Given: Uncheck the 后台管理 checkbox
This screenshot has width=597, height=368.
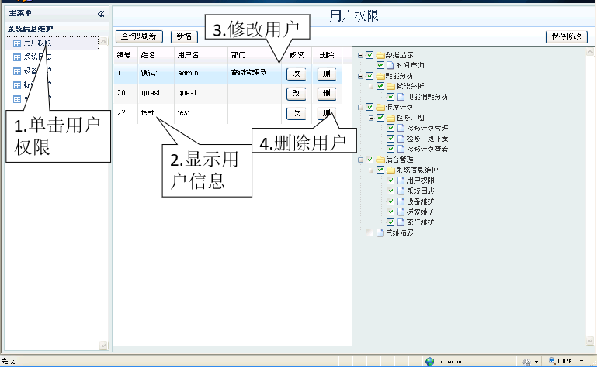Looking at the screenshot, I should [x=370, y=160].
